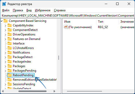
Task: Open the Файл menu
Action: tap(6, 10)
